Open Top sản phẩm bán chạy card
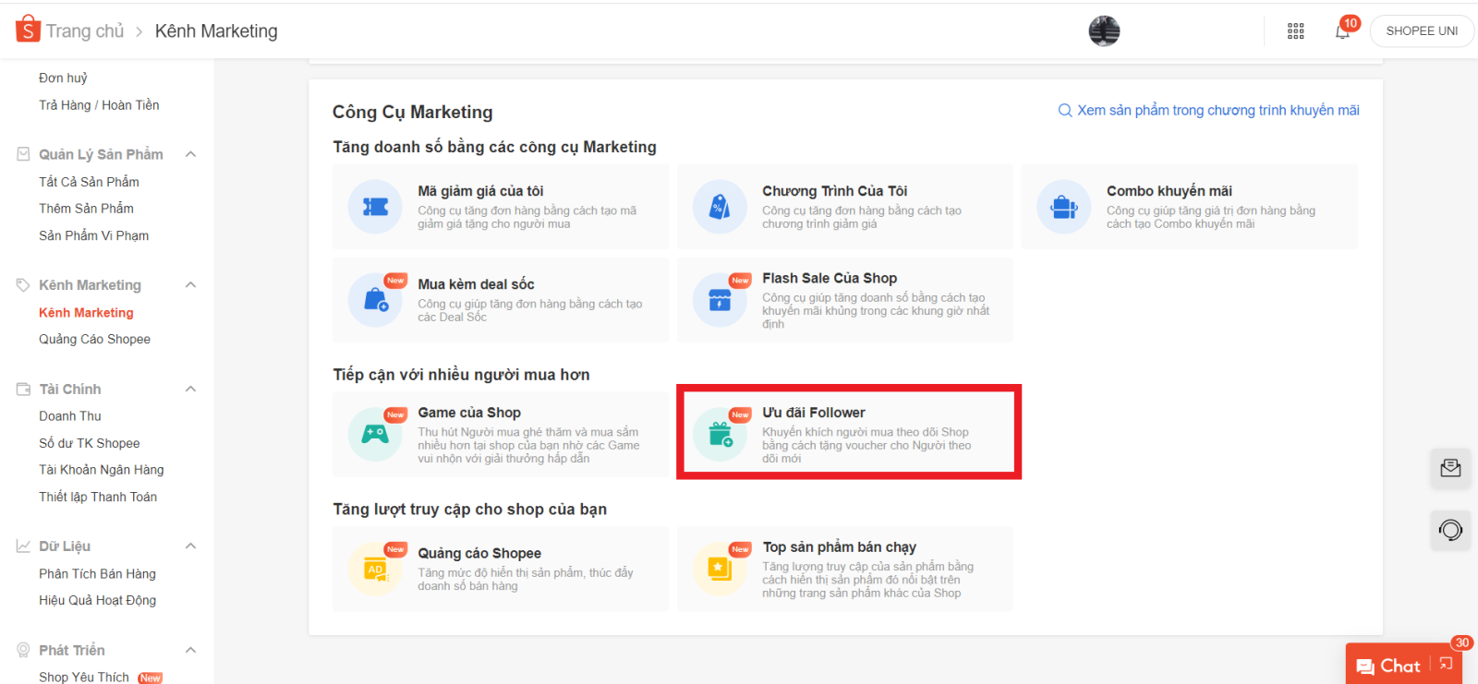The height and width of the screenshot is (684, 1478). coord(844,569)
